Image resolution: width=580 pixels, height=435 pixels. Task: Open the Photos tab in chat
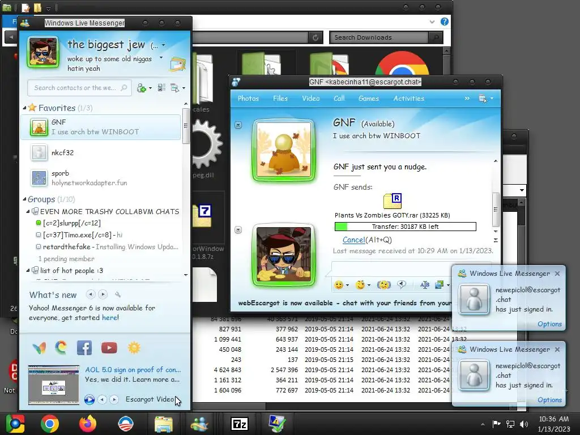pyautogui.click(x=248, y=99)
